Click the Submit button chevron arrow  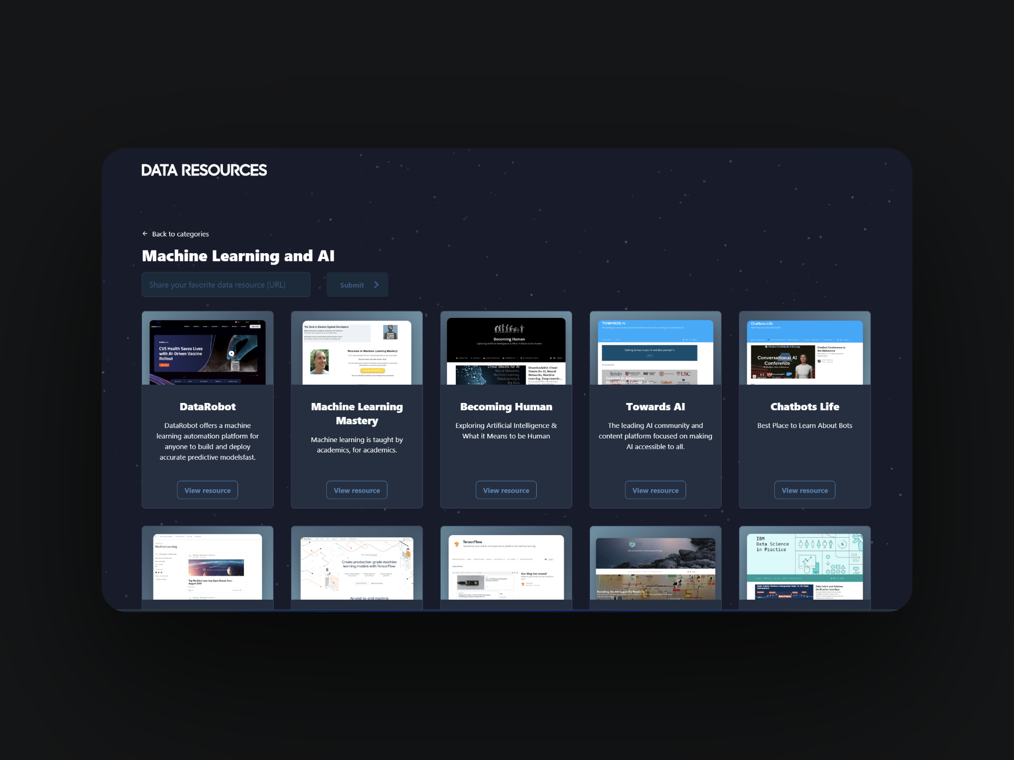pyautogui.click(x=376, y=285)
